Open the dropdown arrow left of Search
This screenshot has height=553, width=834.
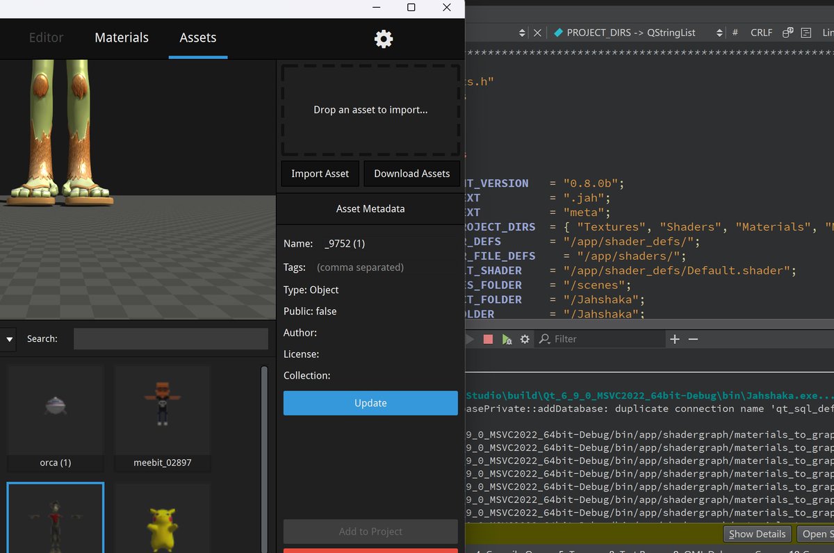coord(10,339)
